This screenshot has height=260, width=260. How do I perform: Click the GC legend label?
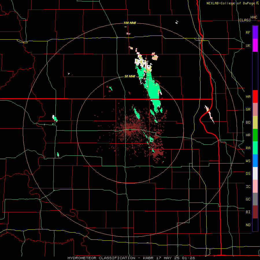[248, 199]
